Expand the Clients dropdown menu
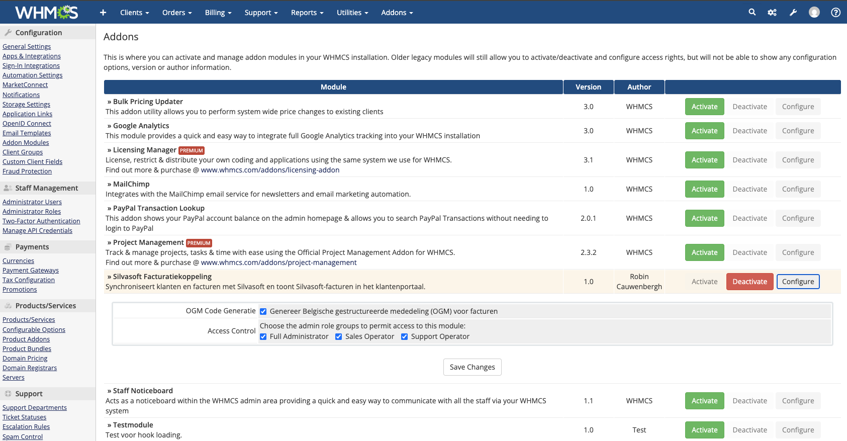The image size is (847, 441). coord(134,13)
